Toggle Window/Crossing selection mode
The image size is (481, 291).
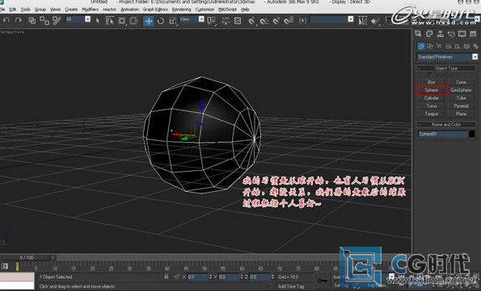click(x=134, y=21)
